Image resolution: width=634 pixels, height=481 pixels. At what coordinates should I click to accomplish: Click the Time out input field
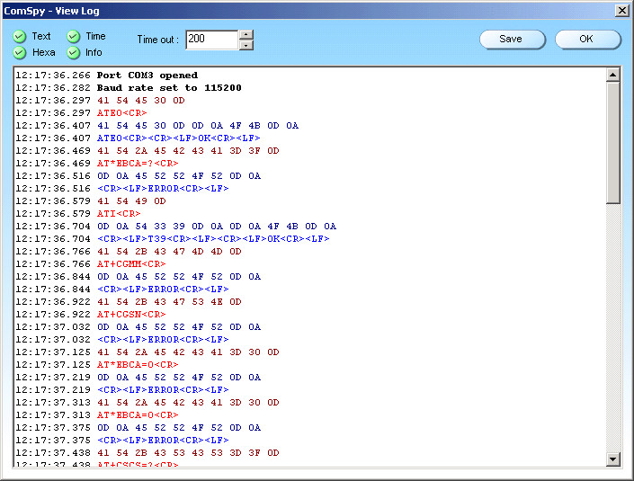(x=212, y=40)
